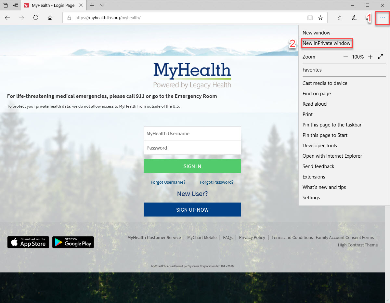Click the site lock icon

[69, 18]
